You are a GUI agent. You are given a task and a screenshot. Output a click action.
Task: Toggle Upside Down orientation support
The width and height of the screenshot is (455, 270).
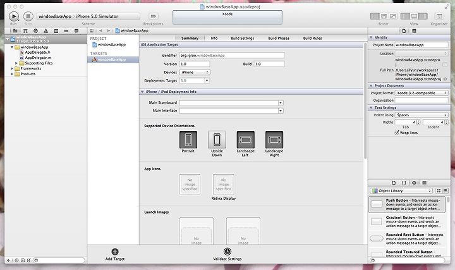tap(217, 140)
